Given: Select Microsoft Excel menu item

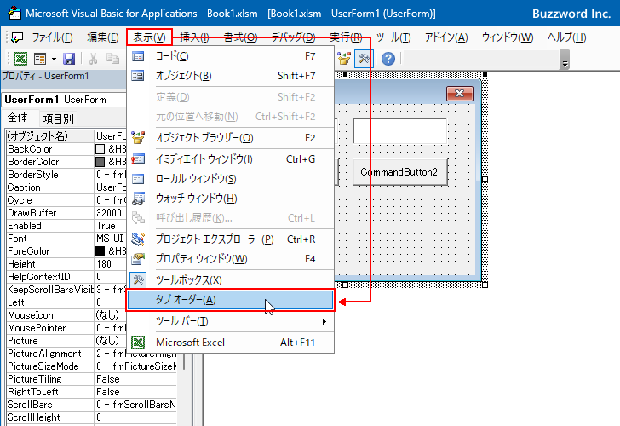Looking at the screenshot, I should coord(231,343).
